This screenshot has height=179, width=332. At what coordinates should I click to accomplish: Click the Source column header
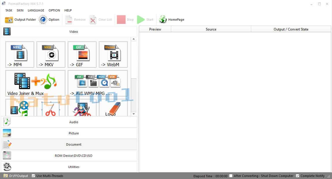(211, 29)
